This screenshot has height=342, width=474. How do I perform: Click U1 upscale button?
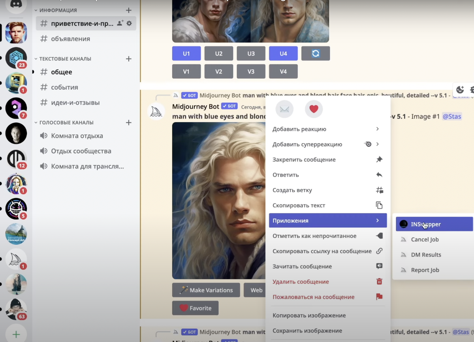pos(186,53)
